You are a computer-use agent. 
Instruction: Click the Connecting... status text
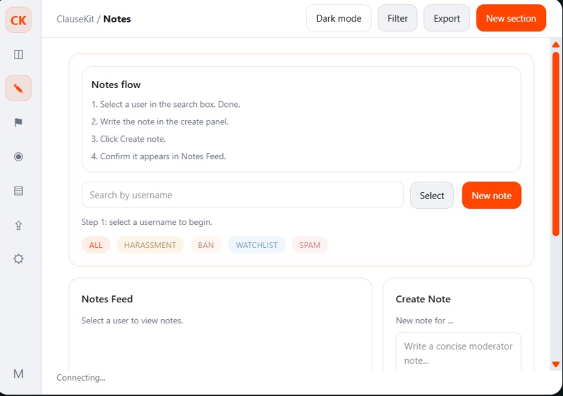click(81, 378)
